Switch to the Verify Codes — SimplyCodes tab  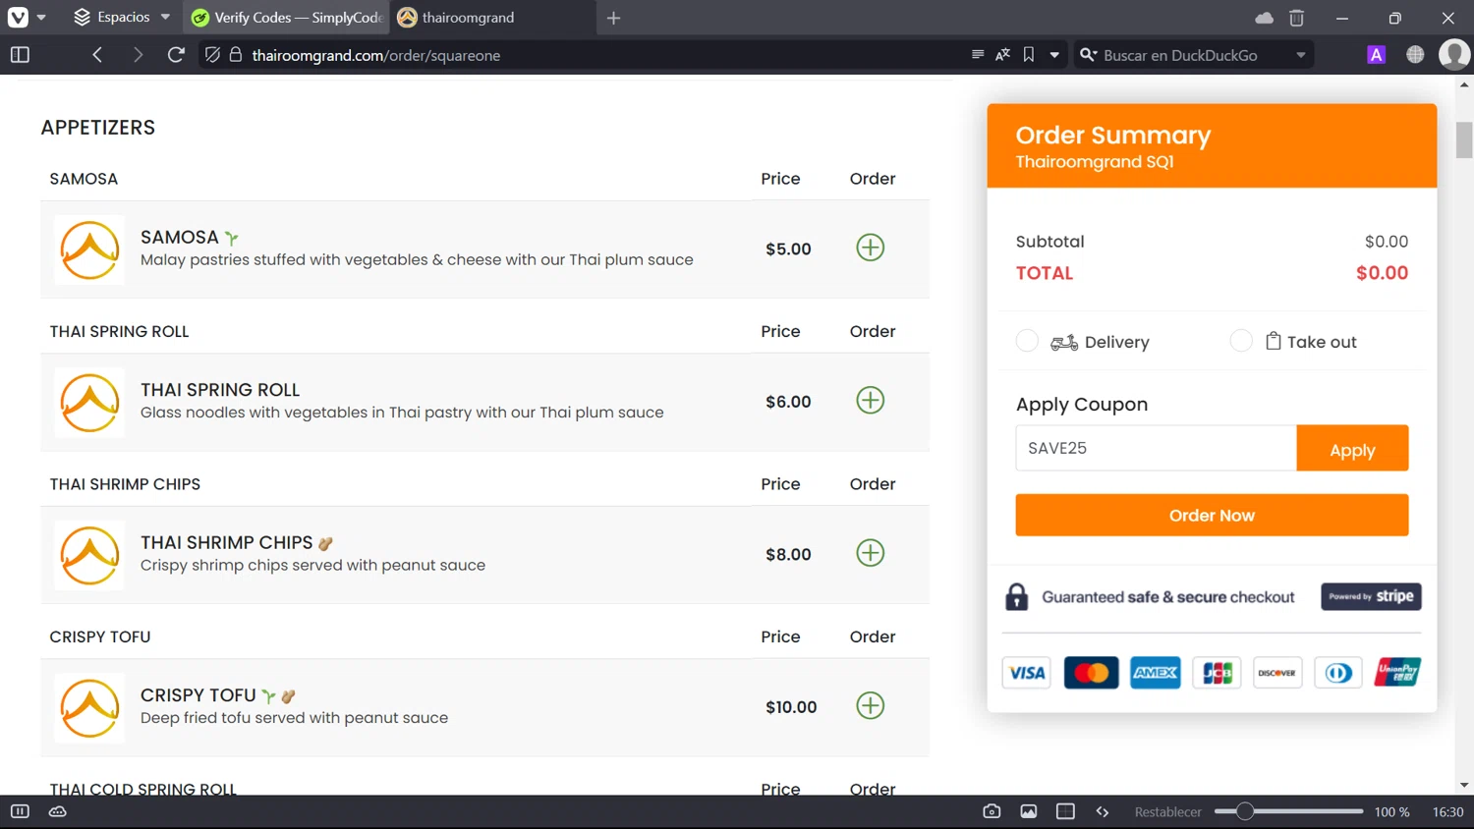pos(287,18)
